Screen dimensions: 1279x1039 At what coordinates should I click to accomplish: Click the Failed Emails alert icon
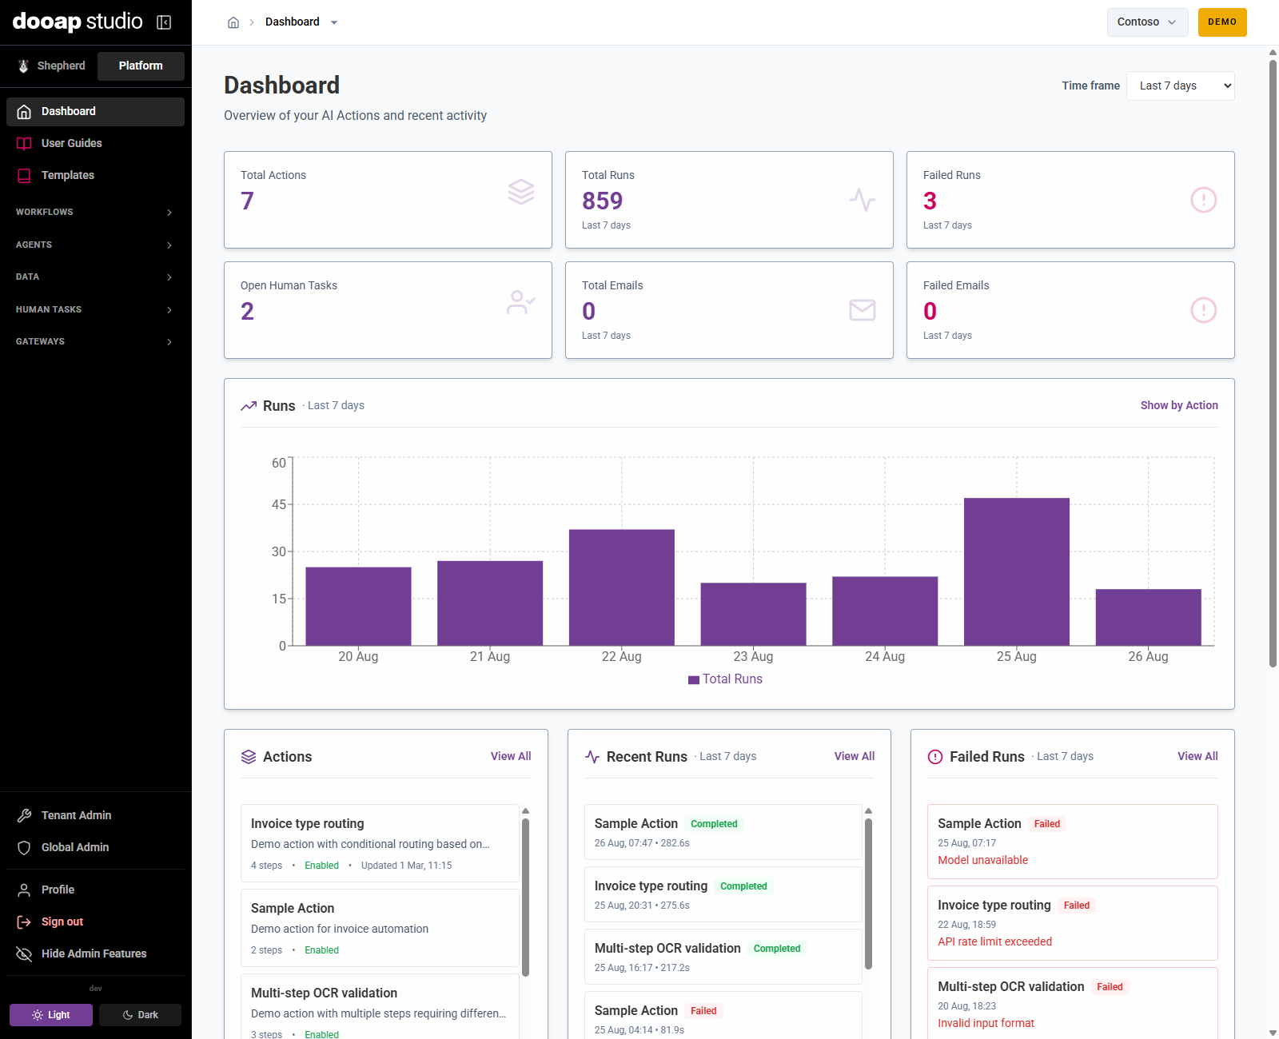pyautogui.click(x=1204, y=310)
